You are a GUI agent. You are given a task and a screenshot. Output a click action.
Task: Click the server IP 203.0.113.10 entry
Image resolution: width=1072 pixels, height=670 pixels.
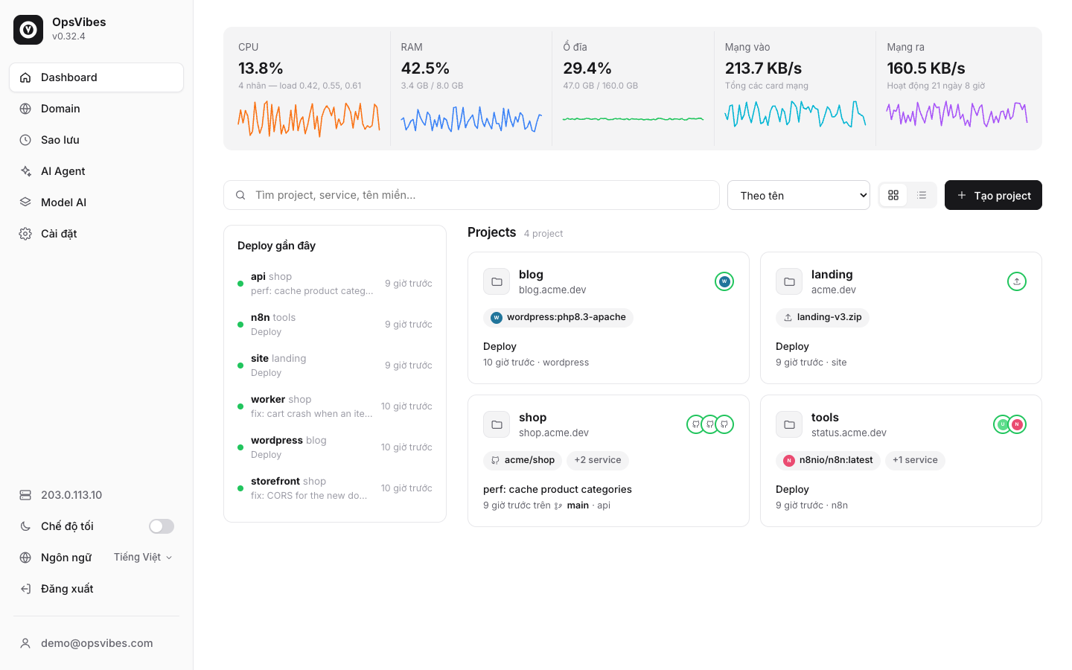97,495
